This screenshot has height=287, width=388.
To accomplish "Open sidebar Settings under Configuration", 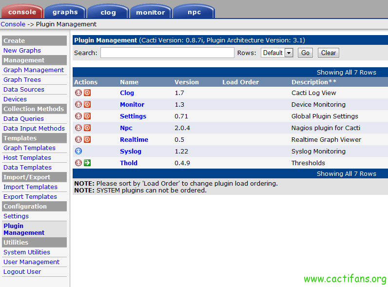I will tap(16, 216).
